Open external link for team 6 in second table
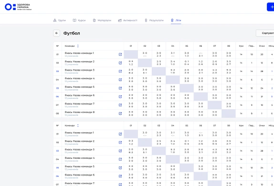 click(120, 176)
